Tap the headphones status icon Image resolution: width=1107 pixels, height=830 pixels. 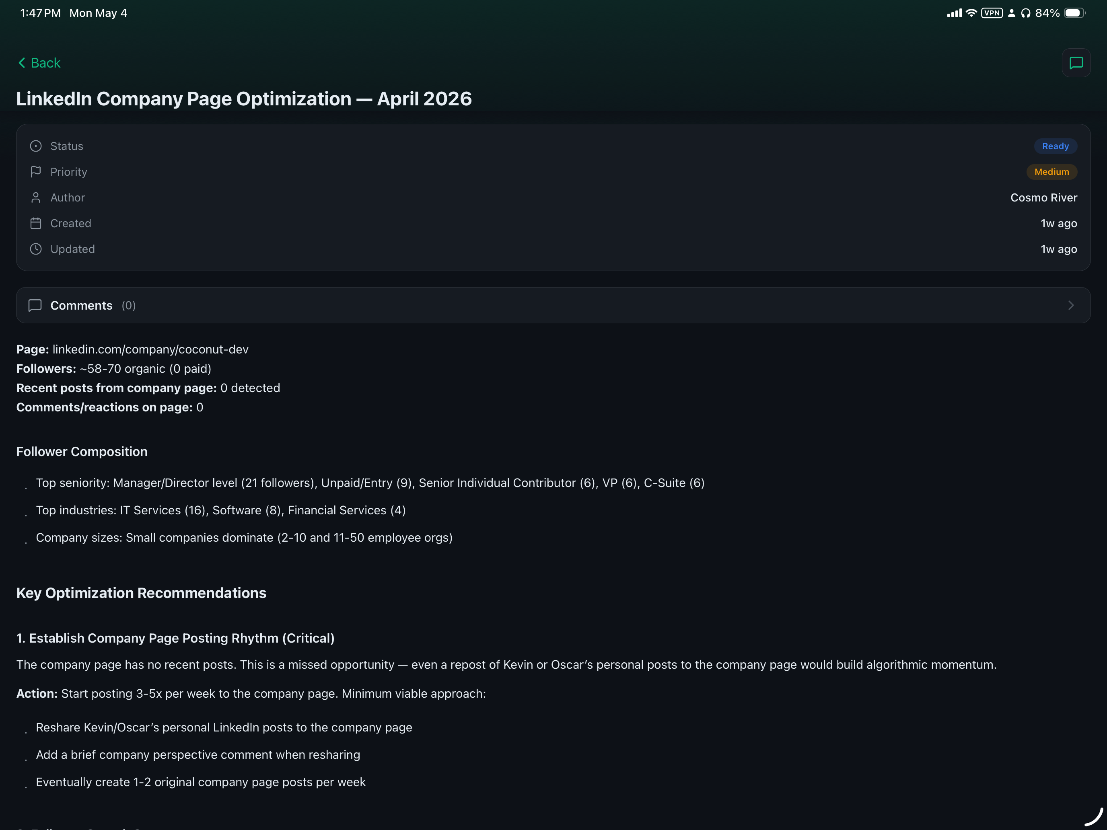(x=1026, y=13)
